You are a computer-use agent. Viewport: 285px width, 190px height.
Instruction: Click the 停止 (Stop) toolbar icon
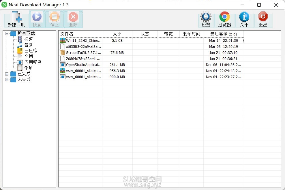(55, 17)
